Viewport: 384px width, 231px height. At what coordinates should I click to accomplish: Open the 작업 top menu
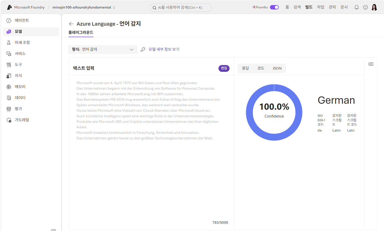click(x=320, y=7)
